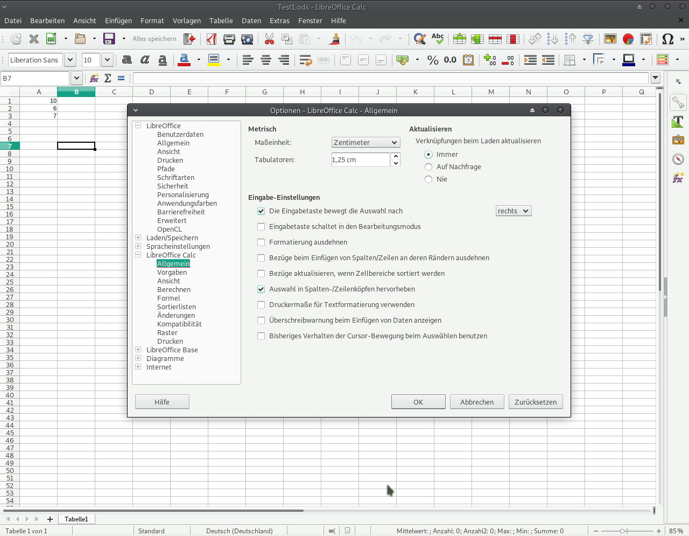Click the Insert Chart icon

[x=628, y=39]
